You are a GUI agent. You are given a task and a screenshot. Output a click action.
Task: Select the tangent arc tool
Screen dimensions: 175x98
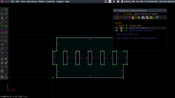(x=6, y=18)
